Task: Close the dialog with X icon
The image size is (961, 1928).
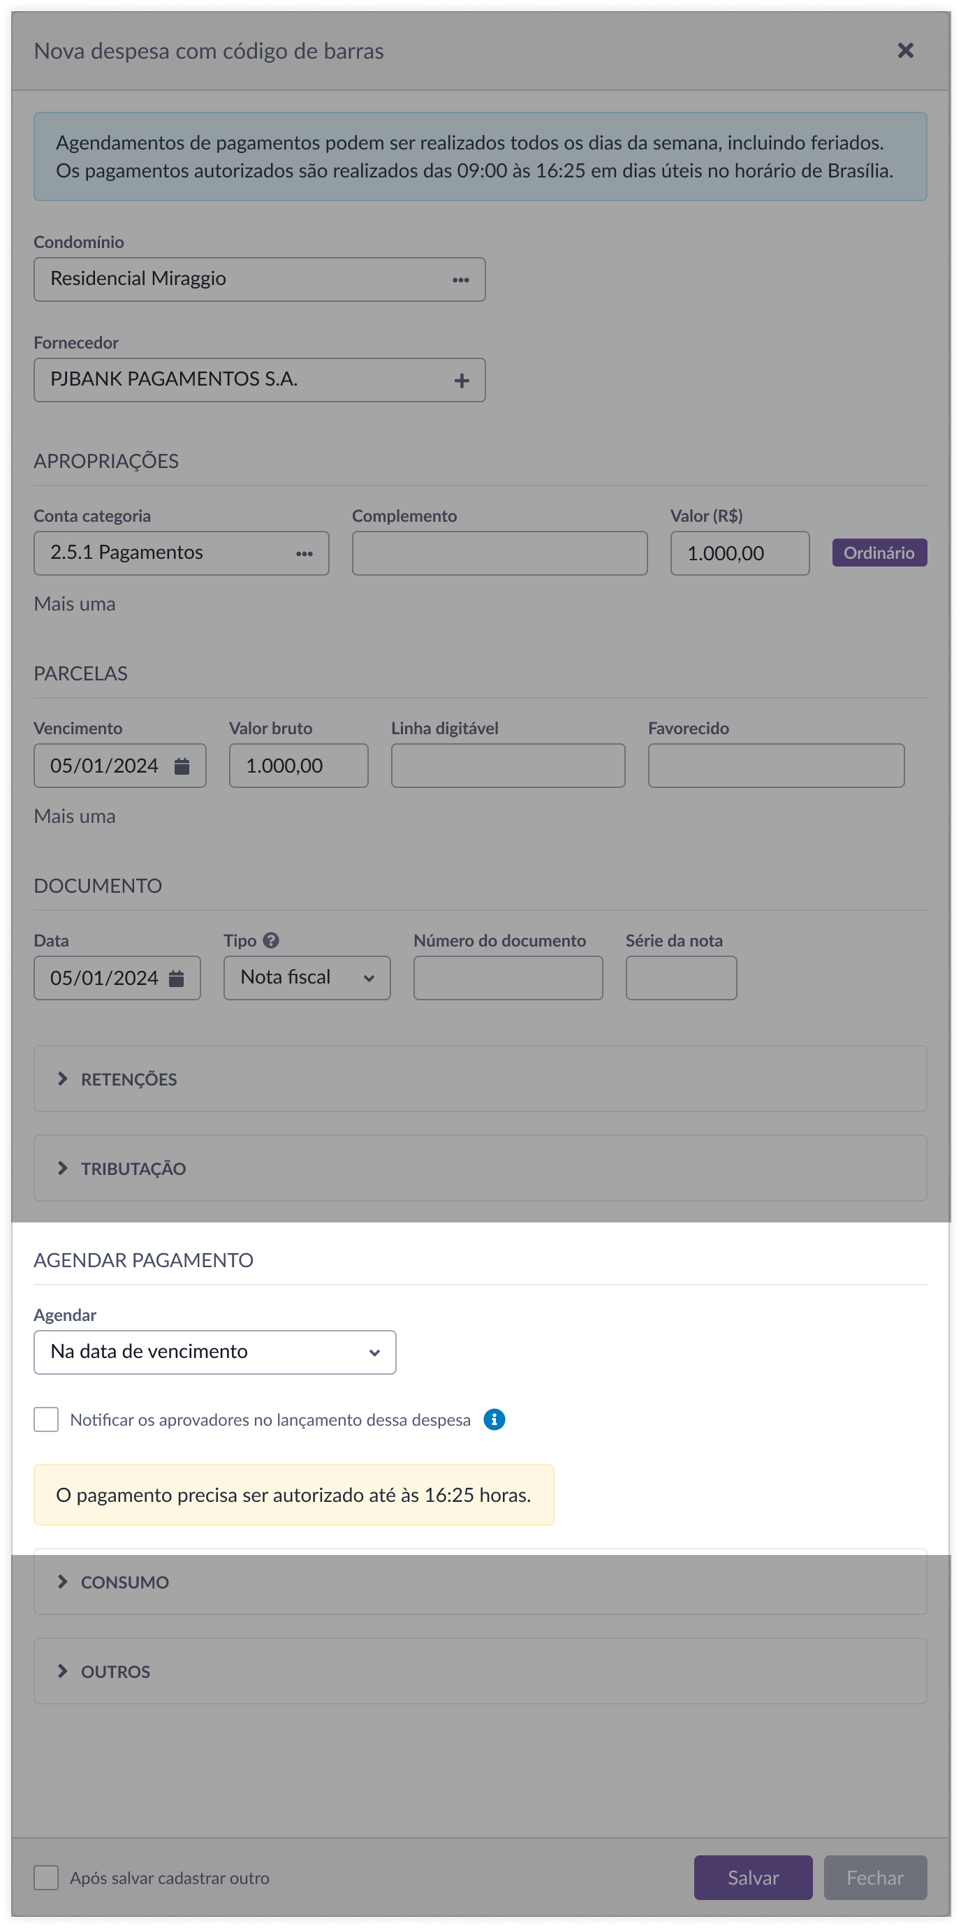Action: pyautogui.click(x=905, y=50)
